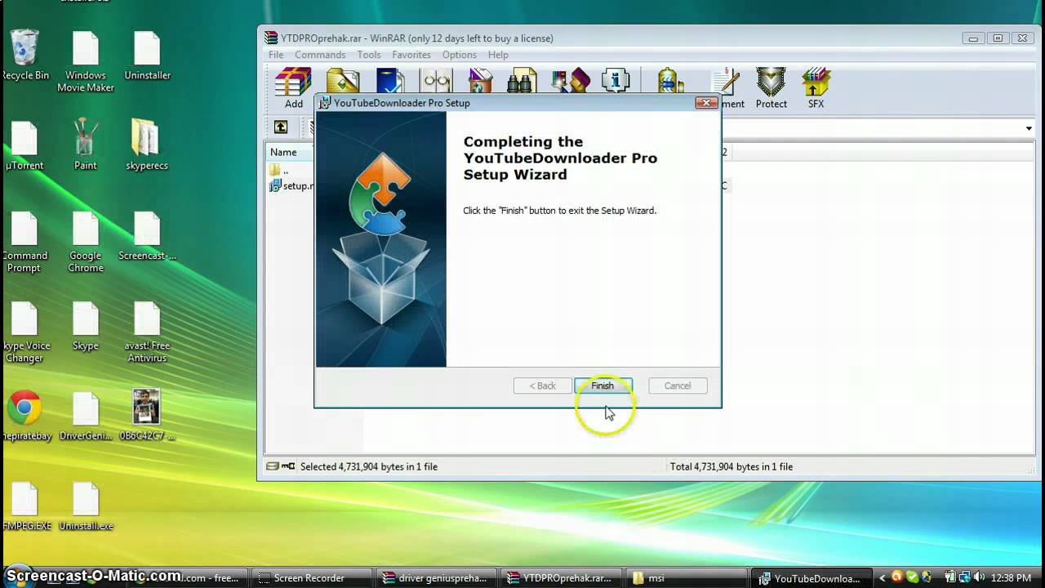Click the Test archive icon in WinRAR toolbar

click(x=390, y=81)
